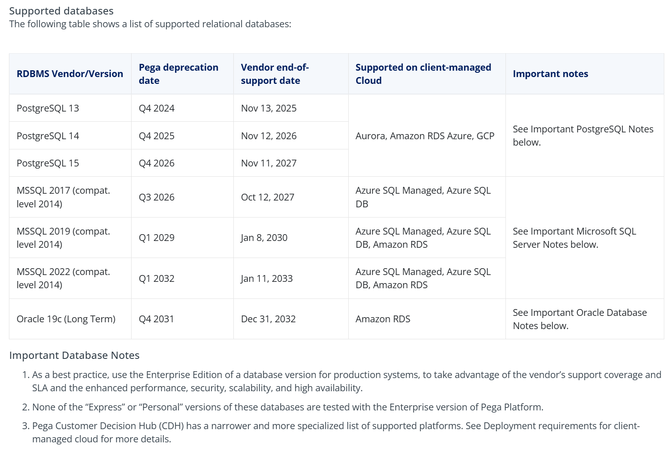This screenshot has height=450, width=666.
Task: Click note 1 about the Enterprise Edition
Action: click(x=347, y=381)
